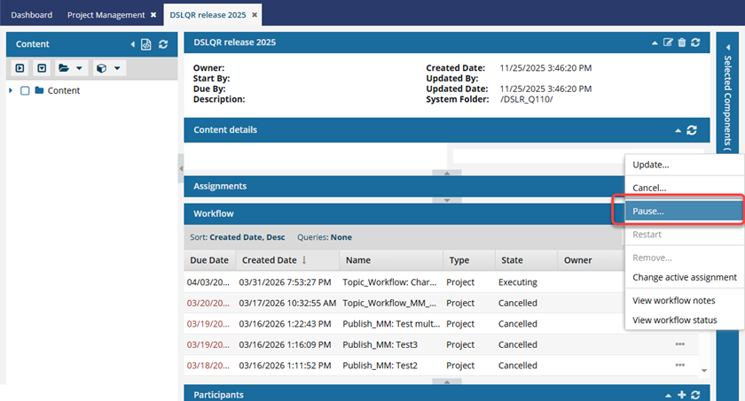Click the code file icon in Content header

pos(146,44)
